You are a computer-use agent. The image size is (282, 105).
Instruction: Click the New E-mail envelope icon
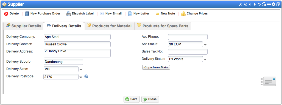point(102,14)
